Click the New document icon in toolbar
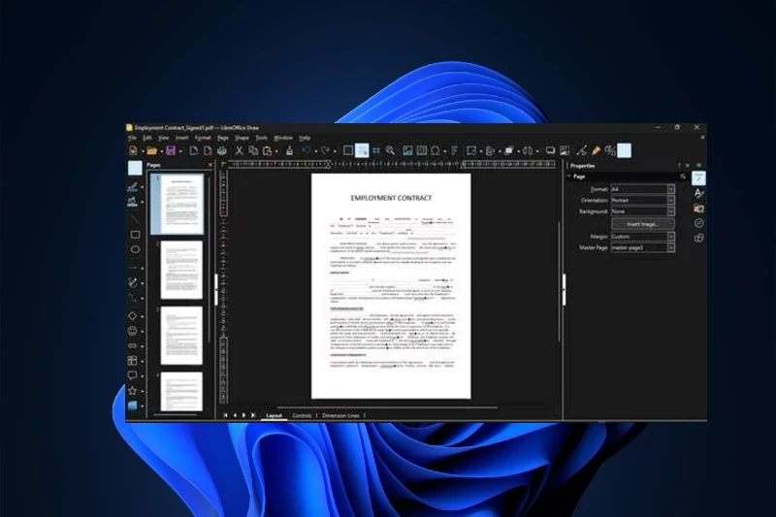 (x=133, y=150)
